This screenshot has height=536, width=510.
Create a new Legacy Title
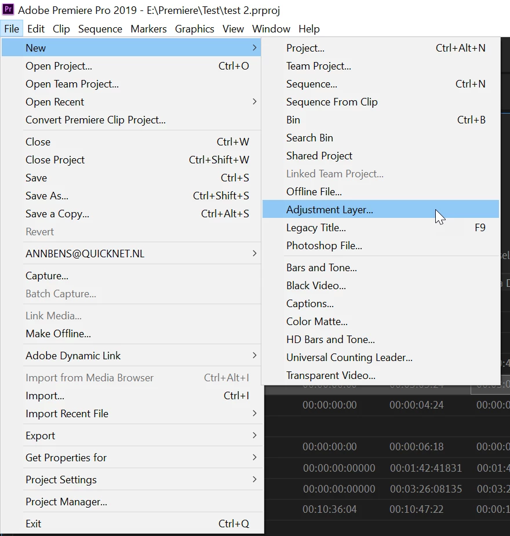380,227
